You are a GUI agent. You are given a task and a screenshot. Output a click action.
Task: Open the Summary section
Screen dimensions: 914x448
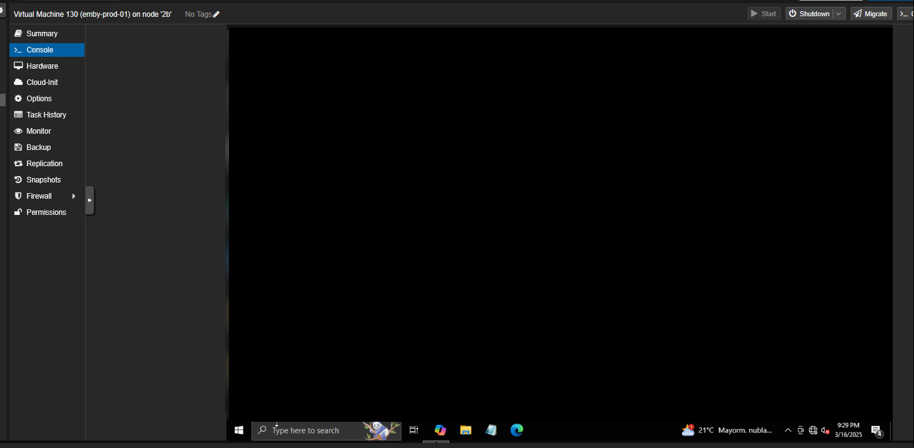[41, 34]
